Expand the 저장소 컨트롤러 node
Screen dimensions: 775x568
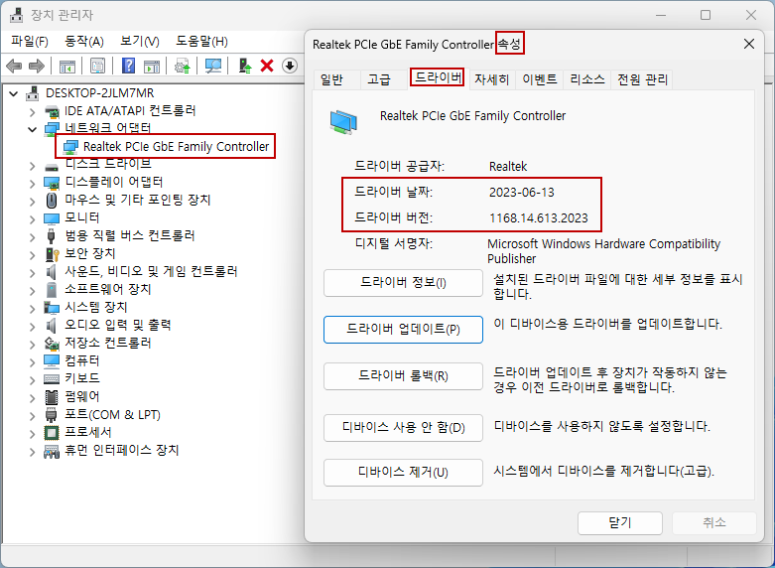(33, 344)
